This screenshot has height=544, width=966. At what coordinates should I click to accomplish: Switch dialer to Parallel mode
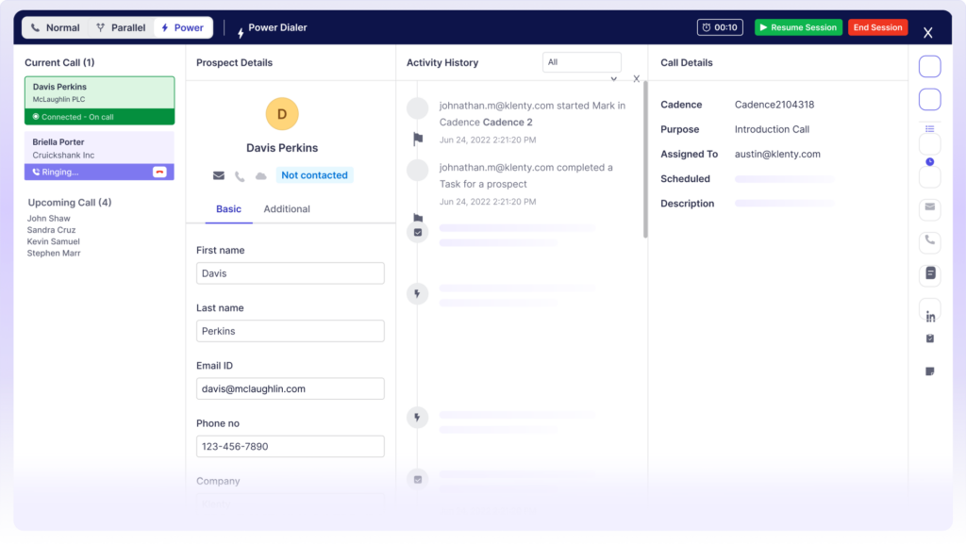point(121,28)
